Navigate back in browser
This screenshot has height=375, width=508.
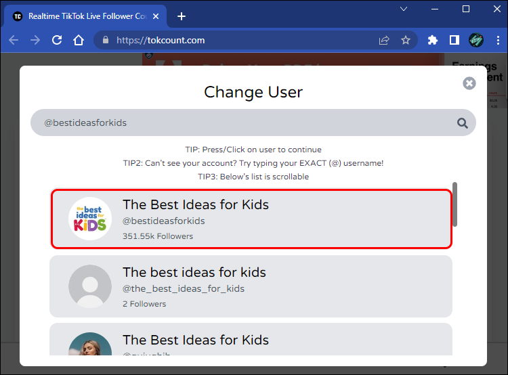click(x=14, y=40)
